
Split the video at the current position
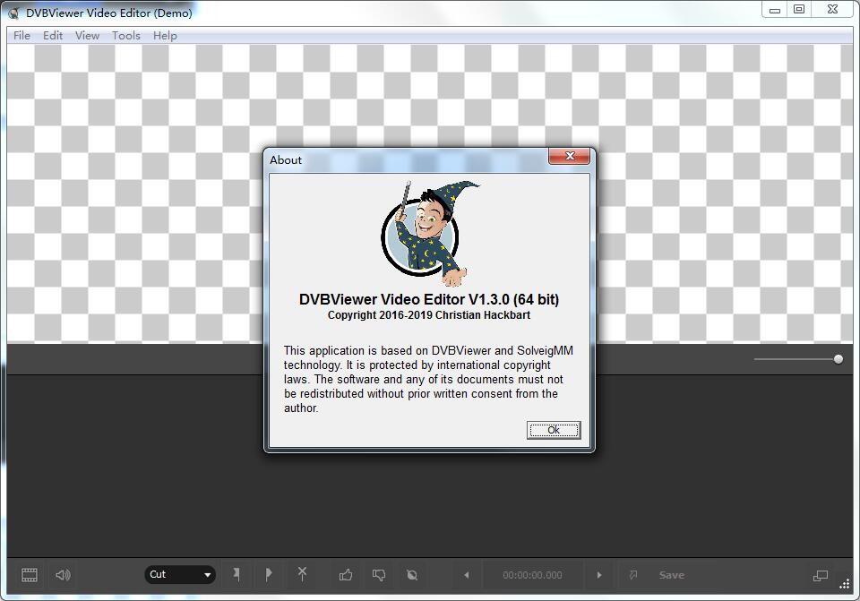point(302,575)
